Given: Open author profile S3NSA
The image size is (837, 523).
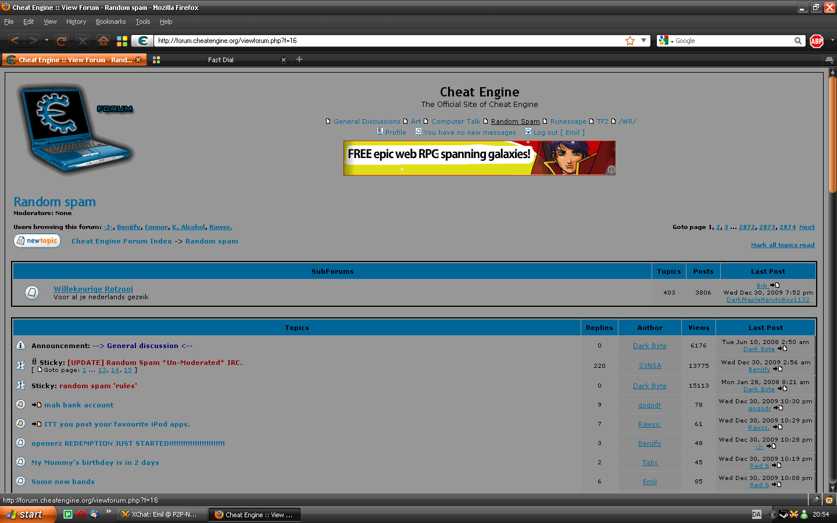Looking at the screenshot, I should [x=650, y=366].
